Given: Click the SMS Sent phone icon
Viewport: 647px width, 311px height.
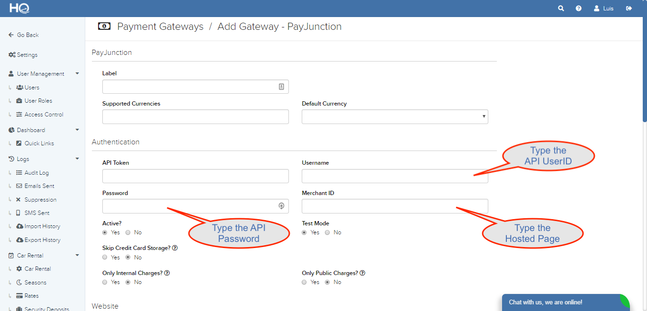Looking at the screenshot, I should (18, 213).
